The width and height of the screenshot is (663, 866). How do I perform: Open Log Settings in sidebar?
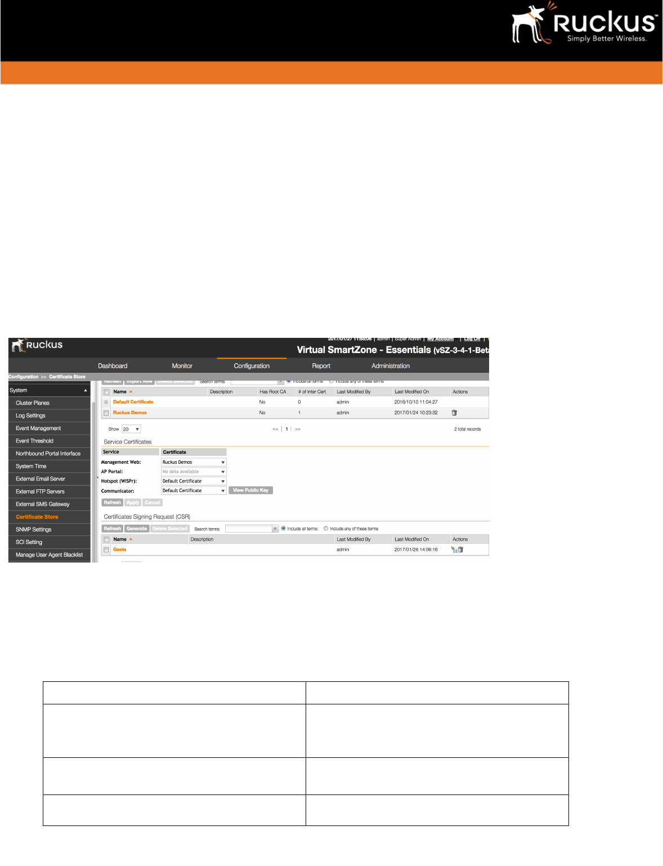[x=49, y=416]
